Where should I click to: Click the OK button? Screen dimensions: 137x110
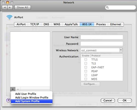125,100
